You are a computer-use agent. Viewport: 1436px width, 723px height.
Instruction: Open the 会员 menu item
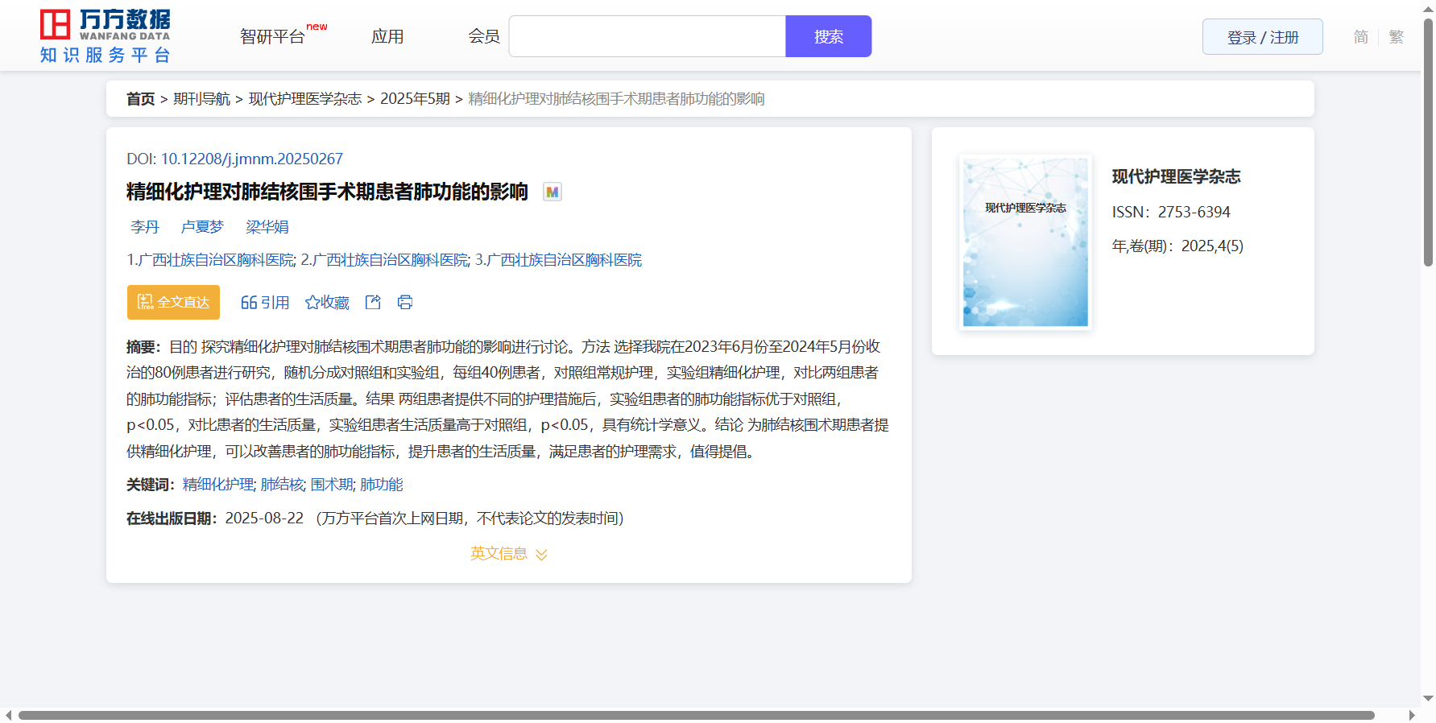point(484,37)
